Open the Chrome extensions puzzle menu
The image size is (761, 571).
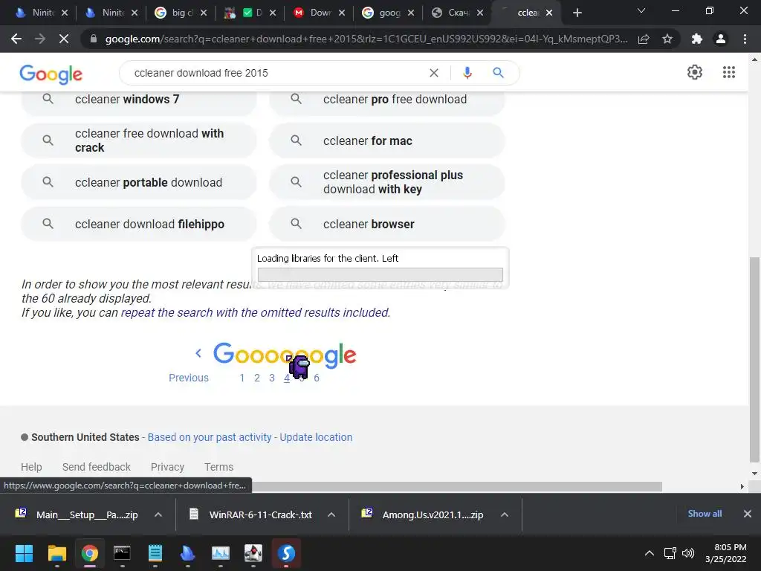point(697,39)
